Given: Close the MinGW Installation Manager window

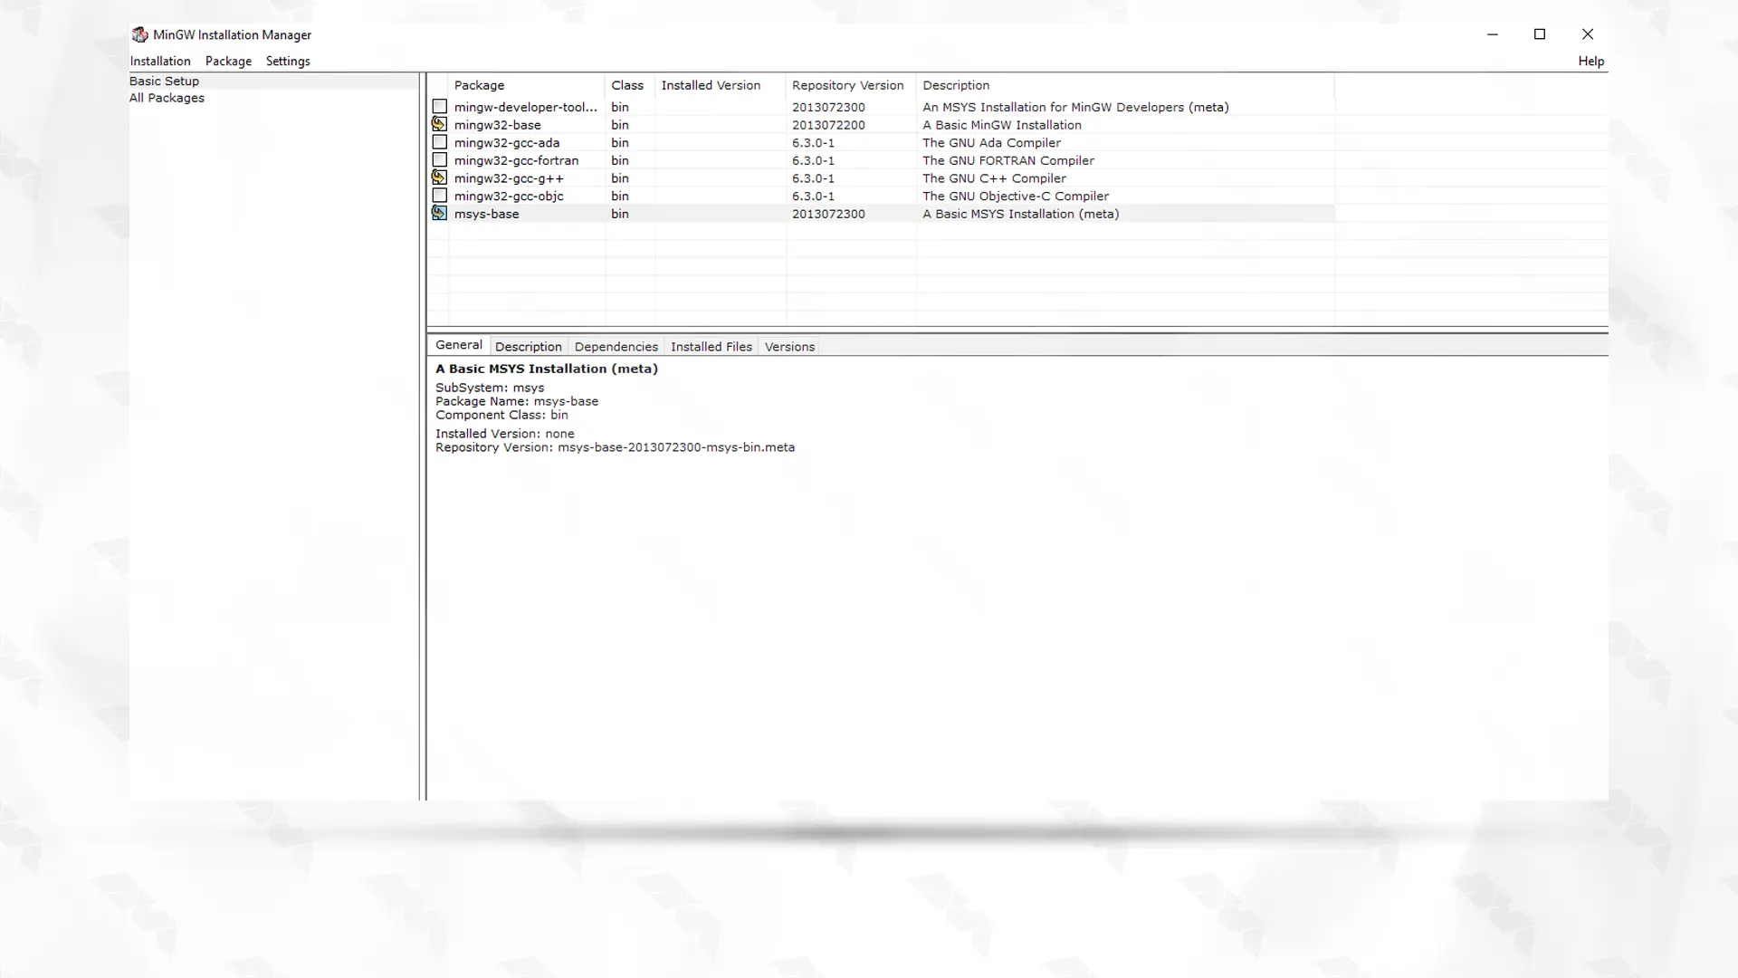Looking at the screenshot, I should coord(1588,34).
